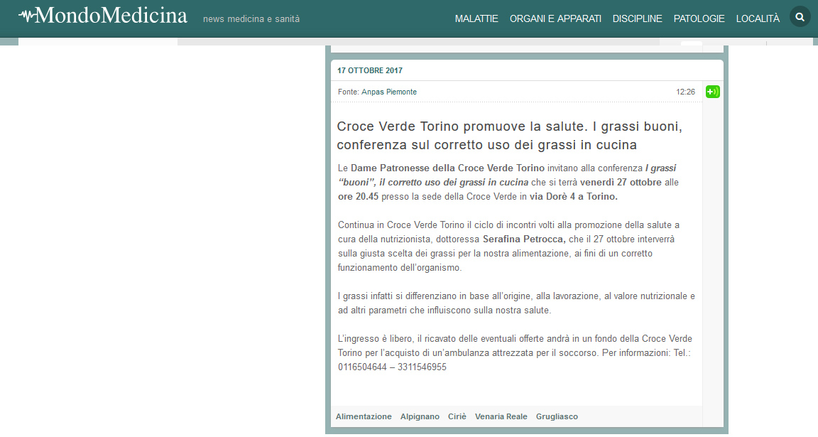Open the PATOLOGIE navigation item
The width and height of the screenshot is (818, 437).
(x=699, y=18)
